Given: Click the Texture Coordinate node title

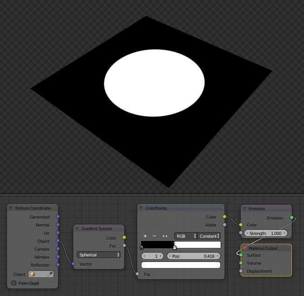Looking at the screenshot, I should point(33,208).
